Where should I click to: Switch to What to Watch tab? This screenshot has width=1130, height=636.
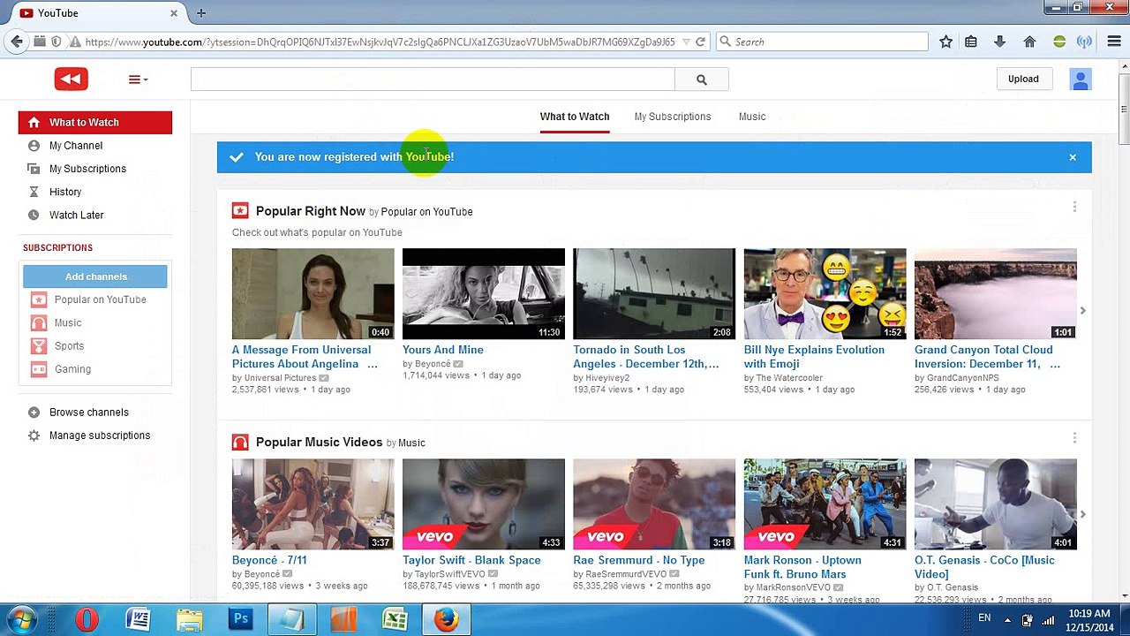coord(575,117)
